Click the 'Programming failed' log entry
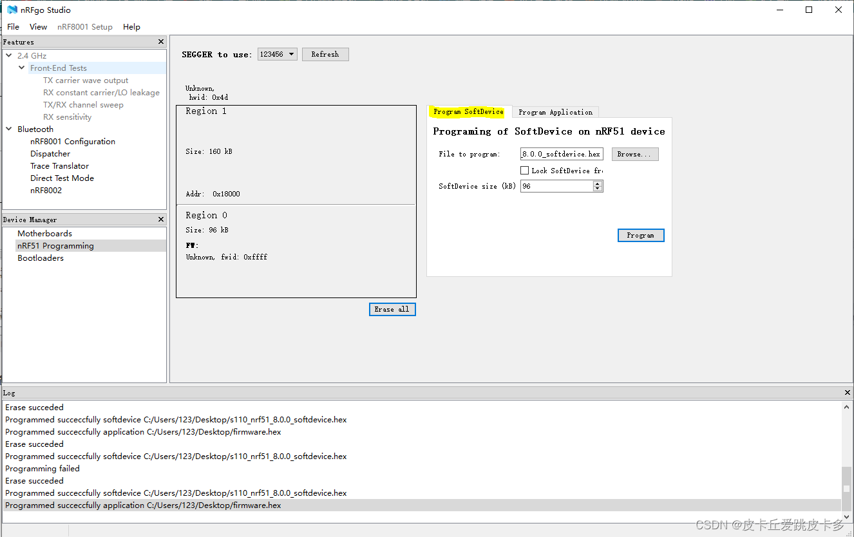The width and height of the screenshot is (854, 537). (x=43, y=469)
